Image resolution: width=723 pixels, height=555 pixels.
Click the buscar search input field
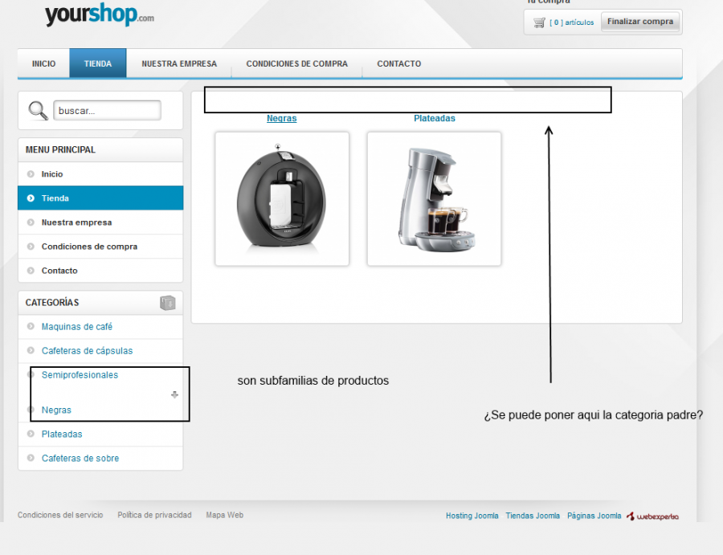(107, 111)
